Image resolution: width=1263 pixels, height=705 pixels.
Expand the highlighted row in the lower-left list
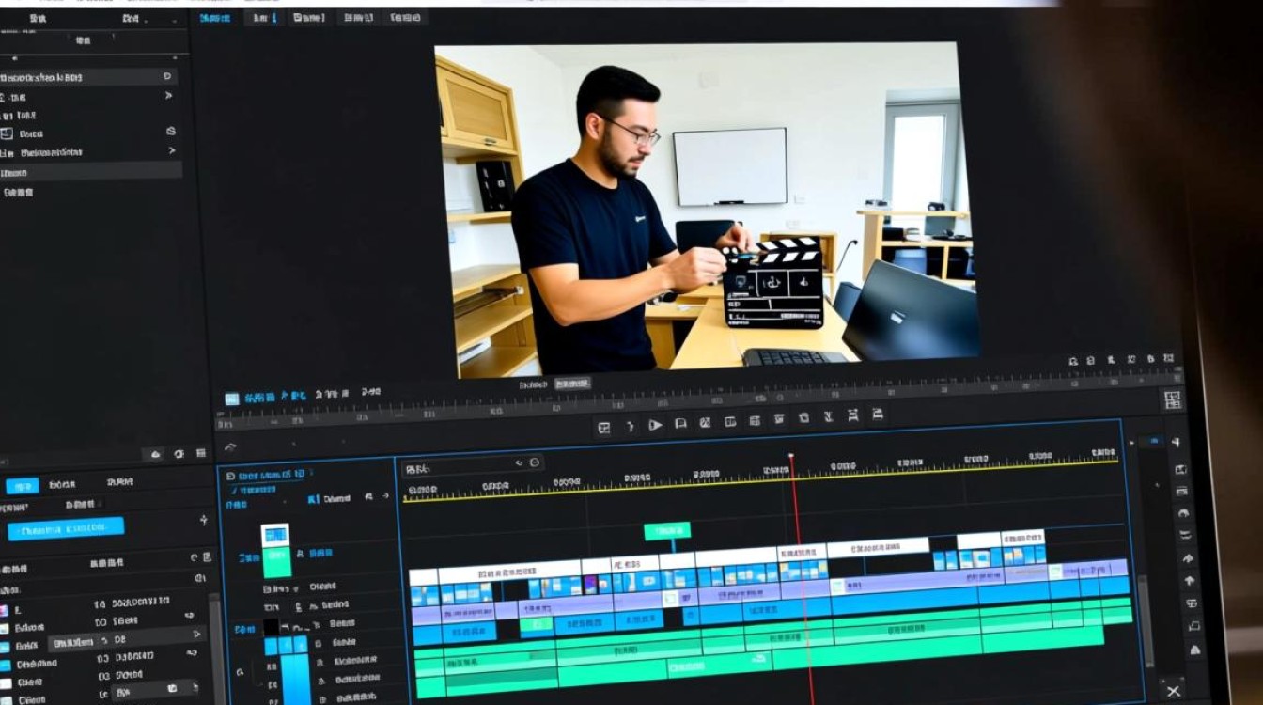click(196, 634)
